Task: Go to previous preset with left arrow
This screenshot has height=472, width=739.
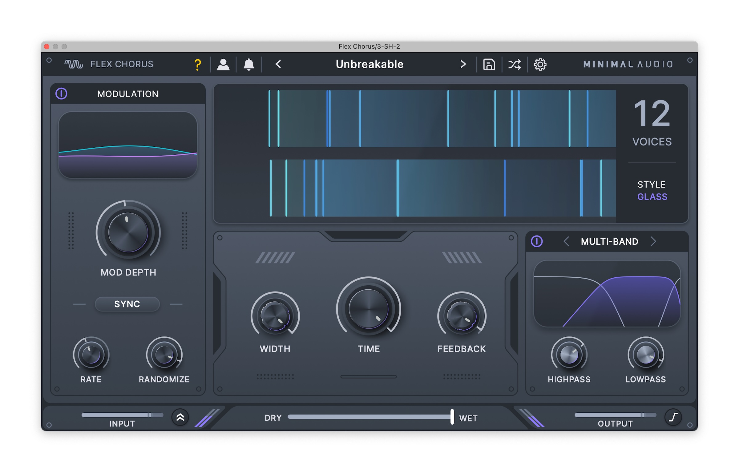Action: point(278,64)
